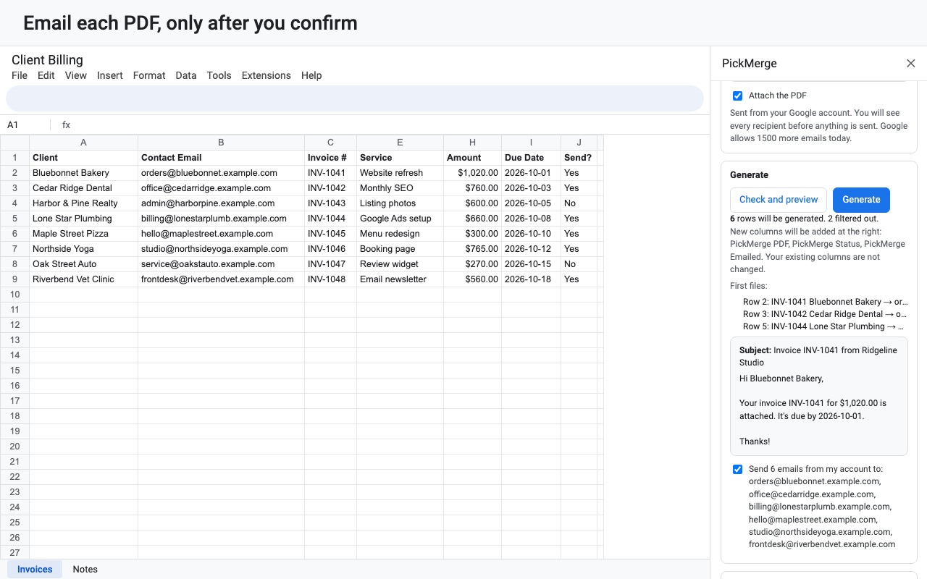Select the Riverbend Vet Clinic cell

(83, 279)
